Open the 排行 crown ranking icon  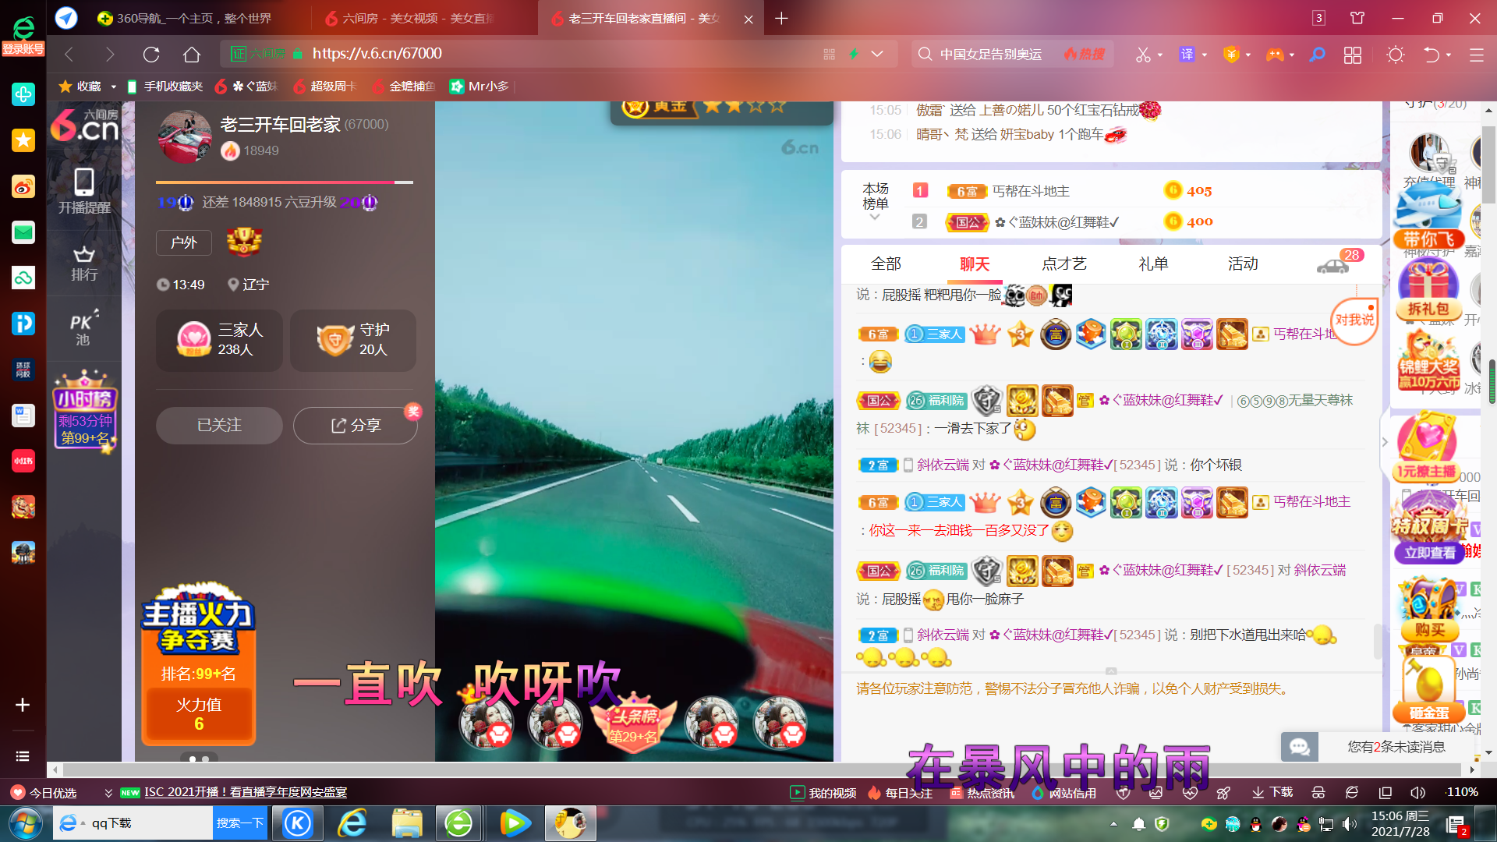click(x=84, y=264)
